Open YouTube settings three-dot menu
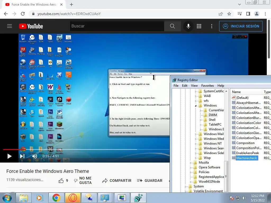 pyautogui.click(x=211, y=26)
